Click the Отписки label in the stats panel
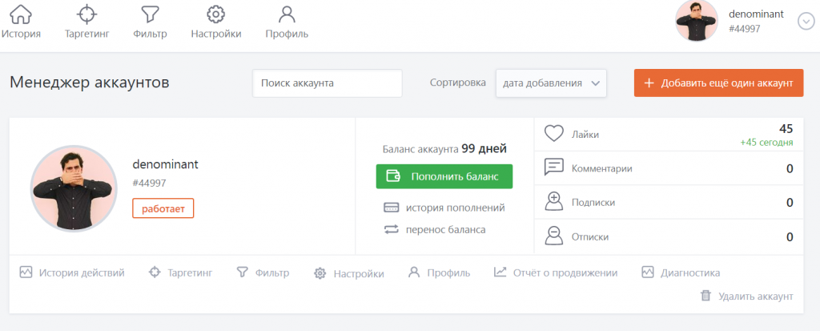This screenshot has width=820, height=331. coord(590,236)
